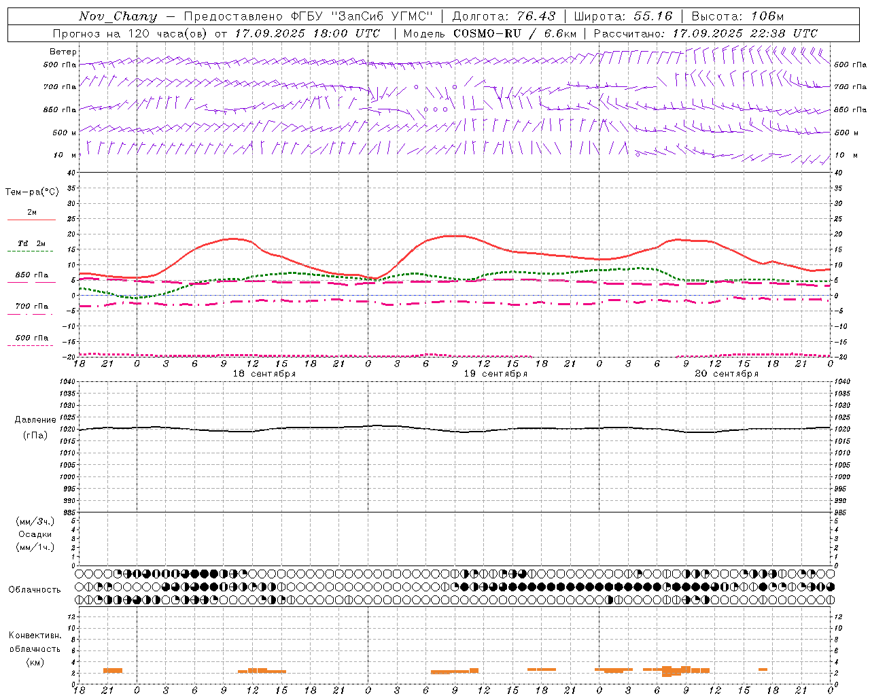
Task: Click the 700 гПа temperature legend entry
Action: (32, 306)
